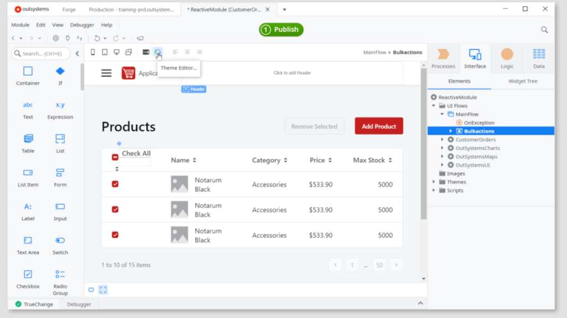Open the Debugger bottom pane
This screenshot has height=318, width=567.
pyautogui.click(x=79, y=304)
